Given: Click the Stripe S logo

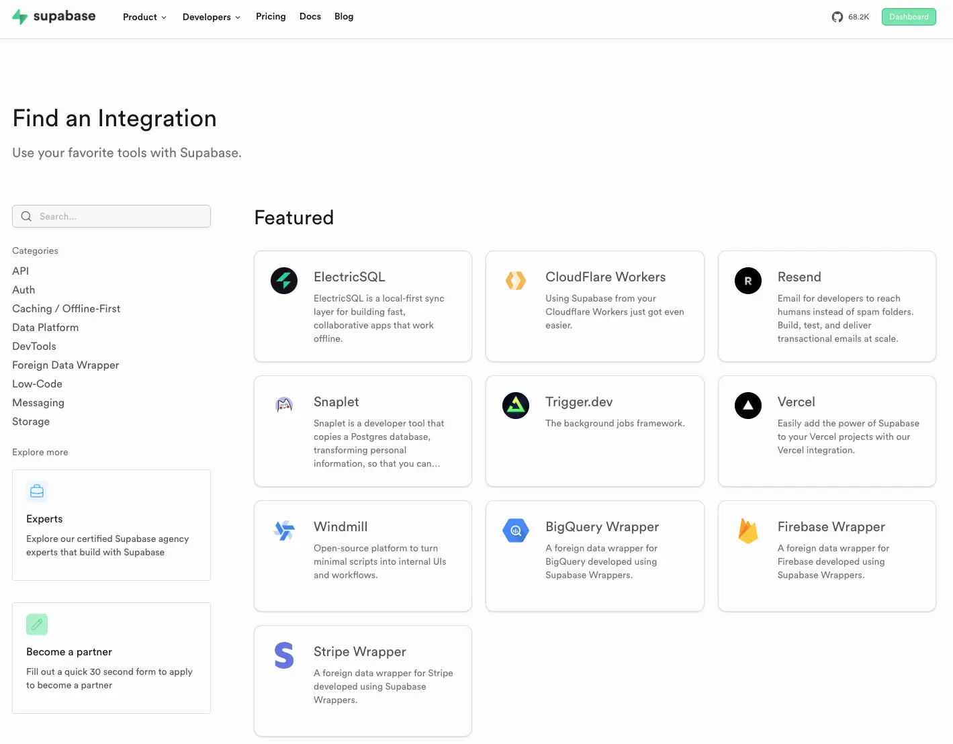Looking at the screenshot, I should click(284, 655).
